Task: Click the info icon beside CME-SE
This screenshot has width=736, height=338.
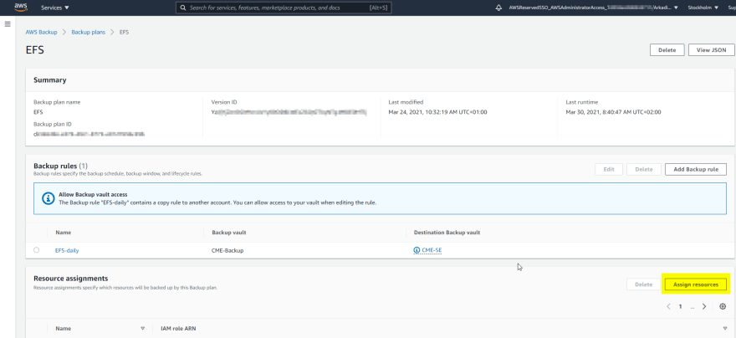Action: [417, 250]
